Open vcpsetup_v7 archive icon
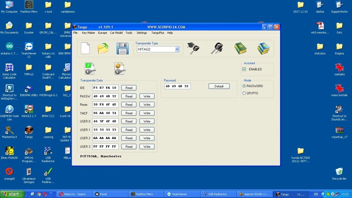 (339, 132)
